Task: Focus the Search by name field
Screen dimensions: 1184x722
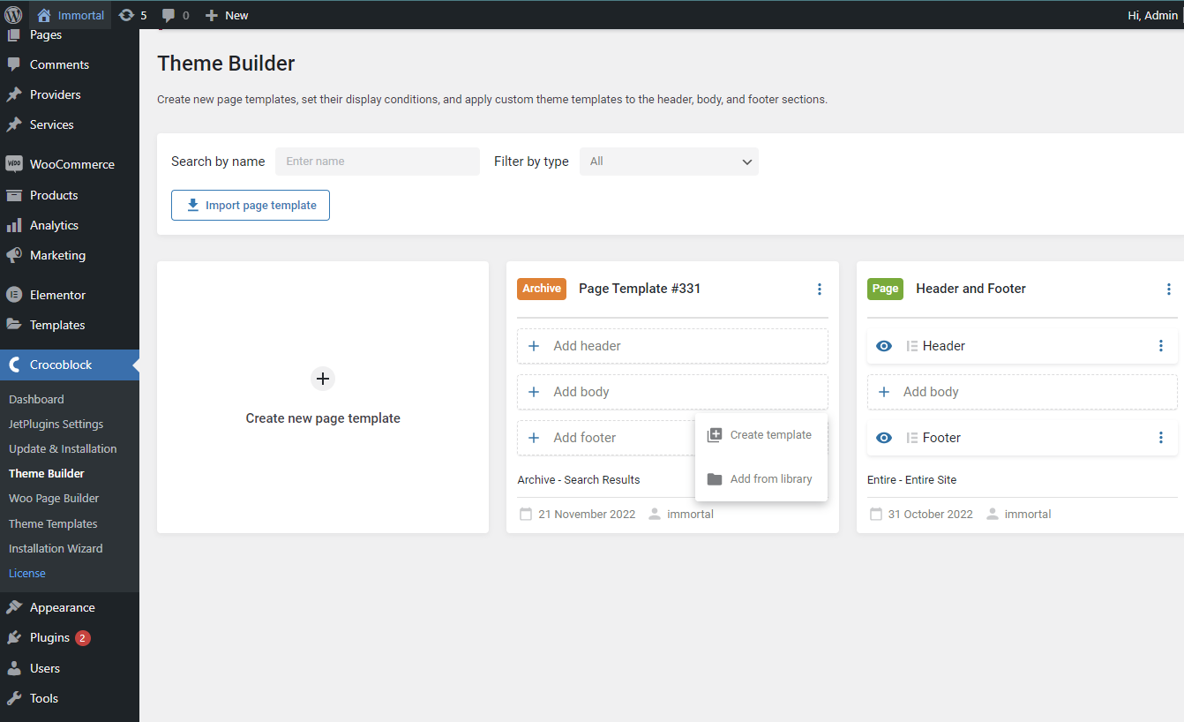Action: 378,162
